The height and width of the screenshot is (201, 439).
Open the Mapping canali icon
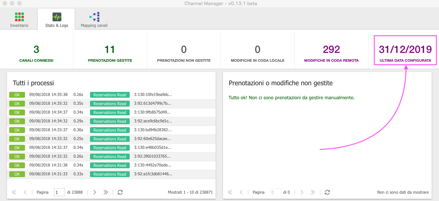coord(94,17)
